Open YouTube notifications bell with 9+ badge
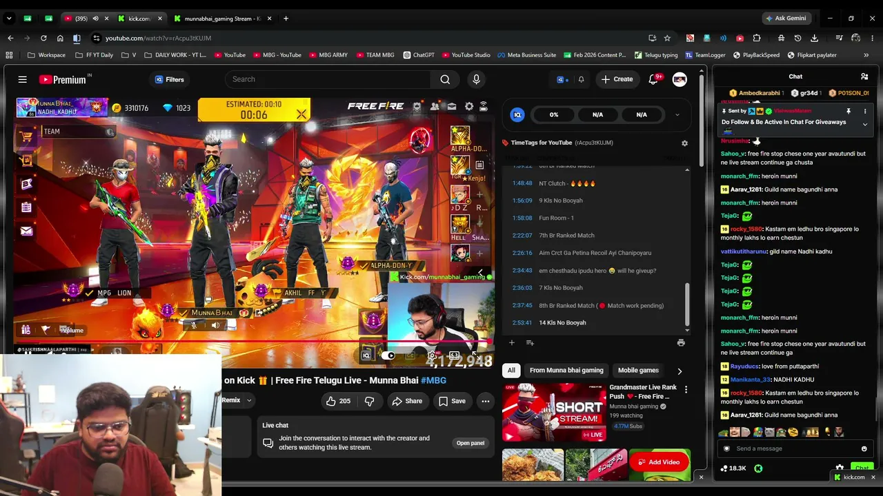The height and width of the screenshot is (496, 883). coord(653,79)
